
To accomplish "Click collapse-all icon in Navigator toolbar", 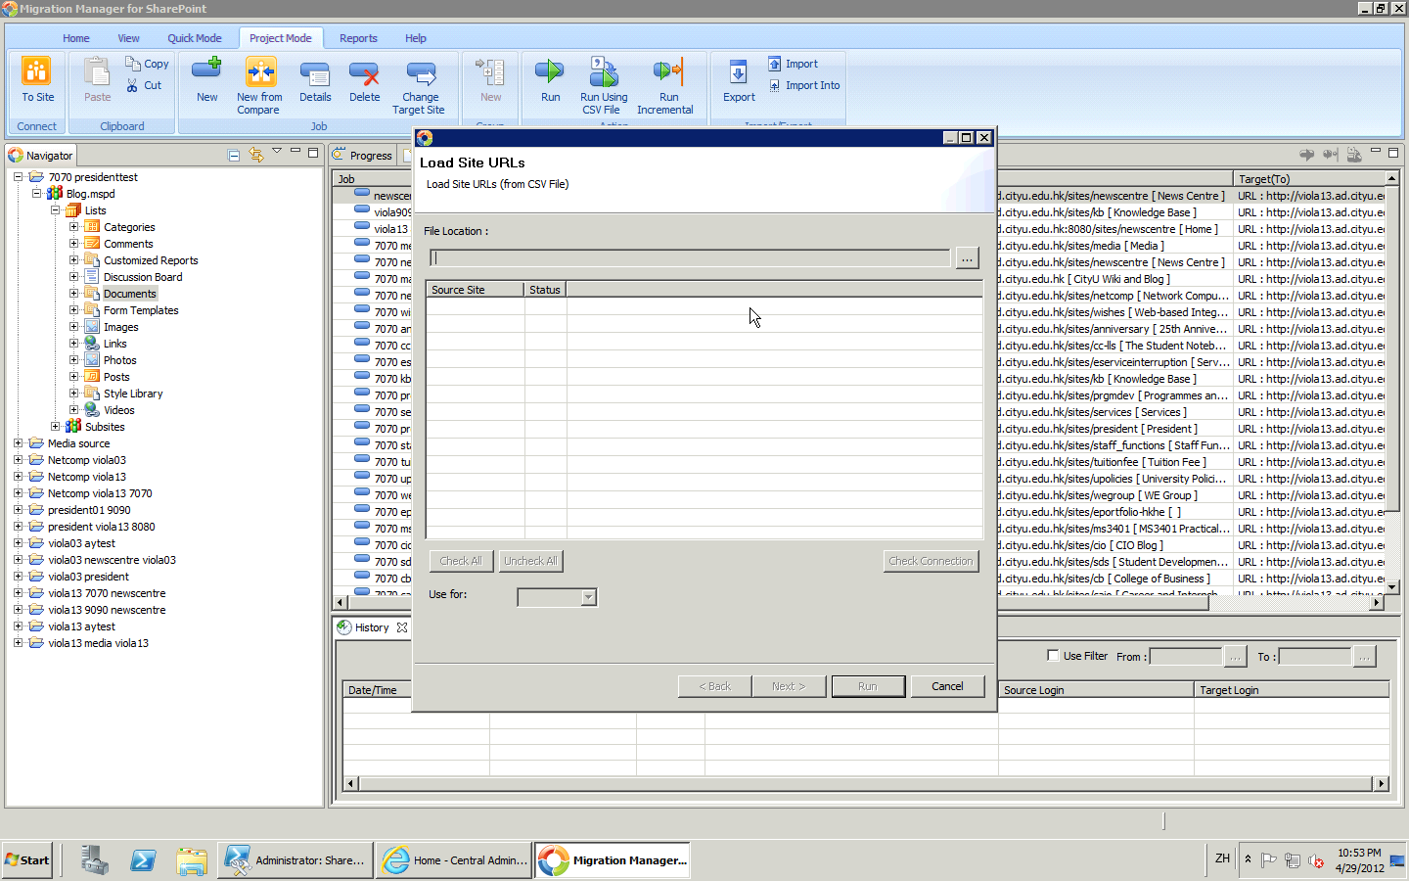I will (234, 155).
